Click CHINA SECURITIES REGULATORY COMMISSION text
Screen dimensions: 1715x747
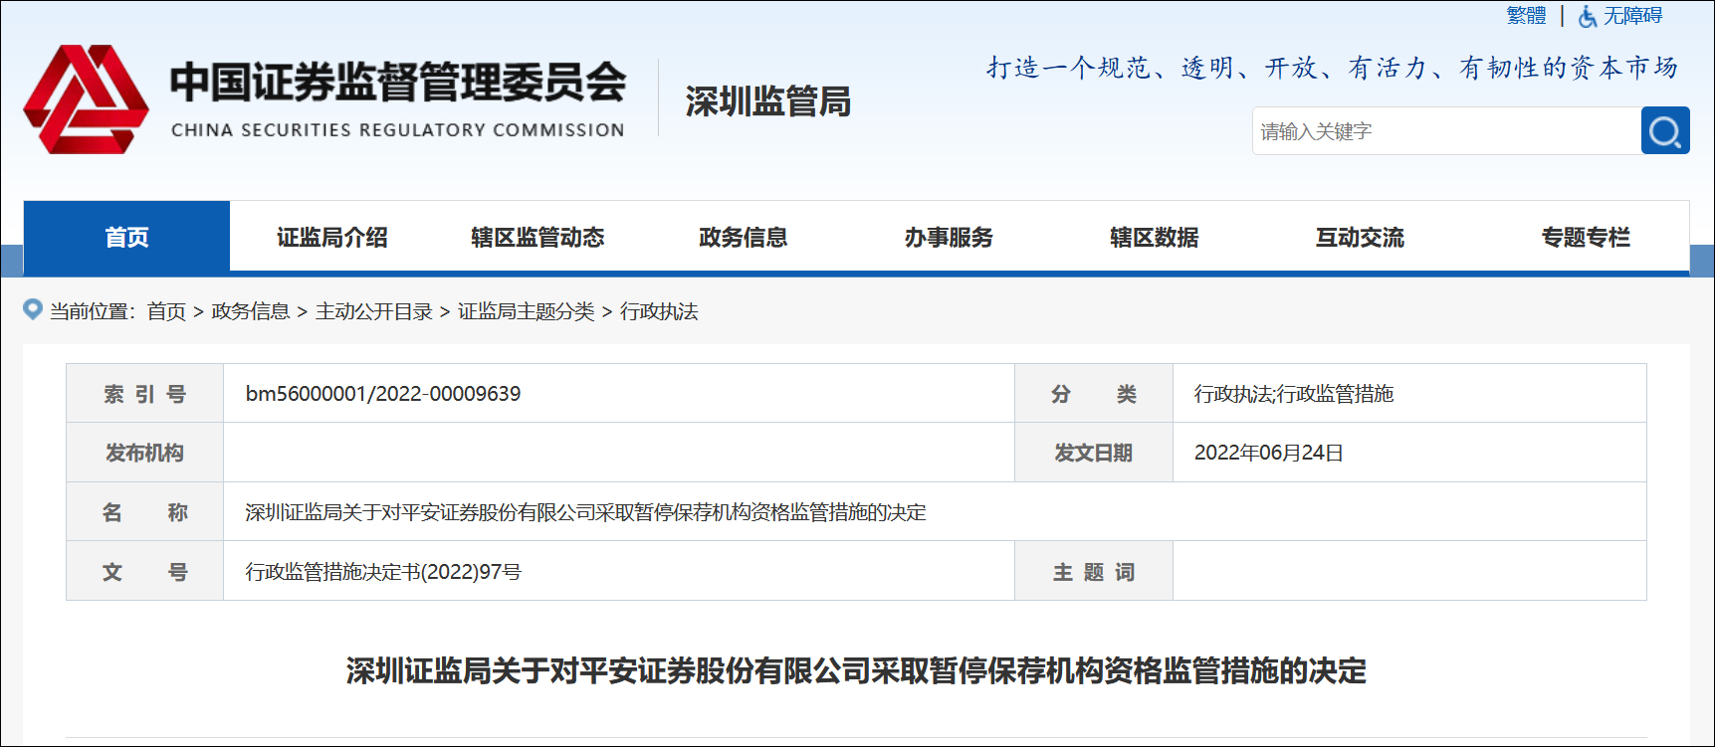[x=398, y=130]
